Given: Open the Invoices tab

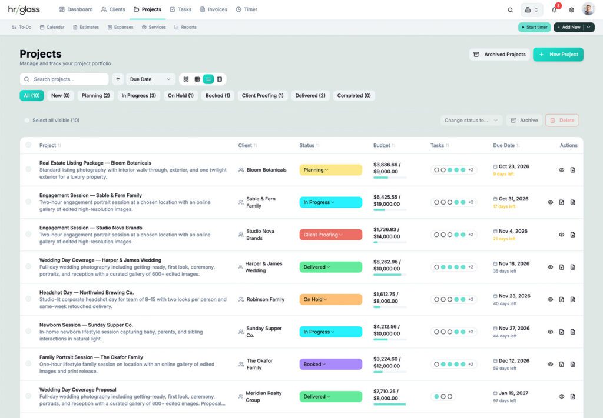Looking at the screenshot, I should (x=213, y=9).
